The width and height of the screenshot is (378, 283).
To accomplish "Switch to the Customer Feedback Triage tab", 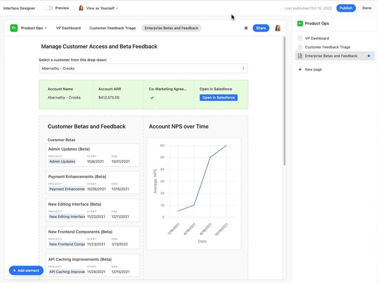I will click(x=113, y=28).
